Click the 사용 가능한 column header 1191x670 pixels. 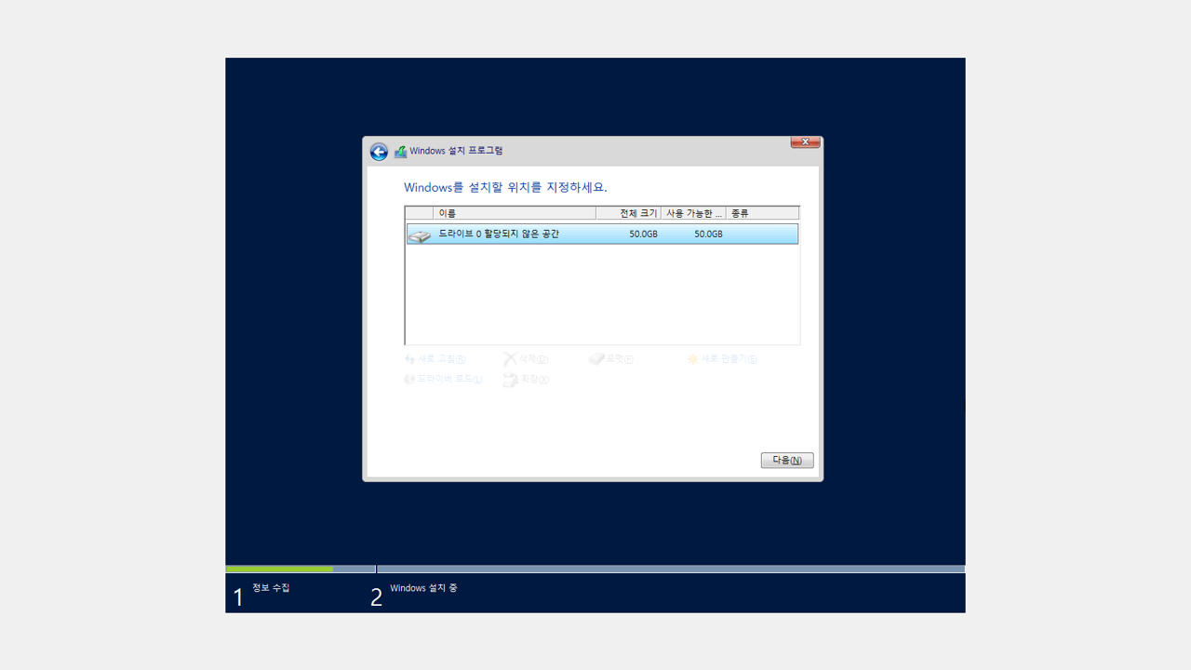693,213
